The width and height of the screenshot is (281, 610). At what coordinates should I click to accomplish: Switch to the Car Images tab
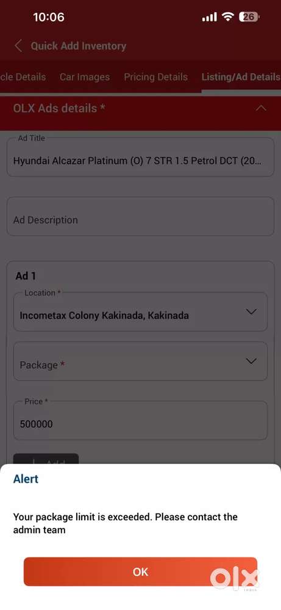click(85, 77)
